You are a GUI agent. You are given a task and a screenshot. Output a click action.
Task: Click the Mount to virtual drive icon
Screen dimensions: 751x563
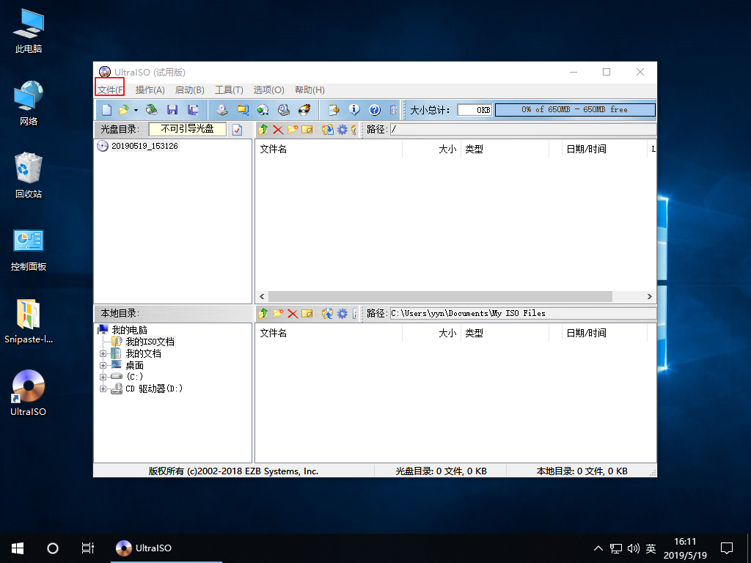284,110
